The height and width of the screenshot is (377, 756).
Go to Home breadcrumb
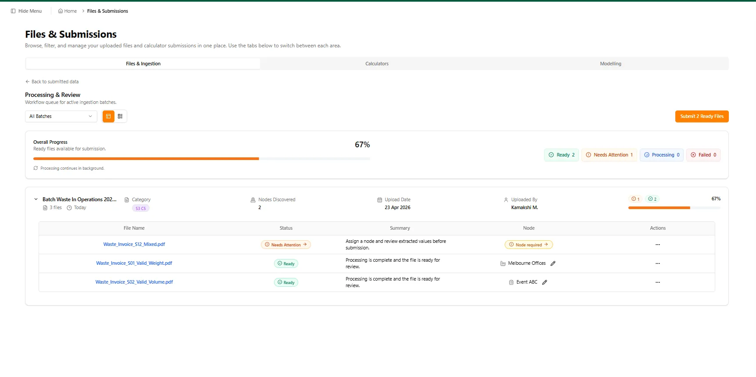(x=68, y=11)
